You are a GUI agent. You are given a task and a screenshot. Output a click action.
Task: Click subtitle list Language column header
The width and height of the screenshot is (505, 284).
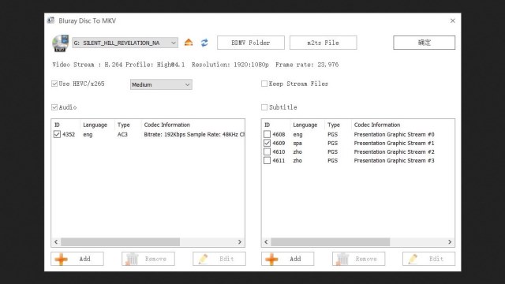305,125
